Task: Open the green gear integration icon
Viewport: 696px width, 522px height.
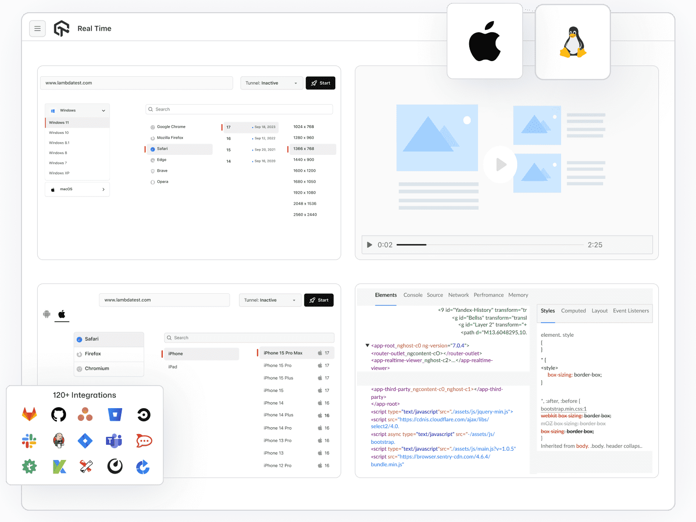Action: click(29, 466)
